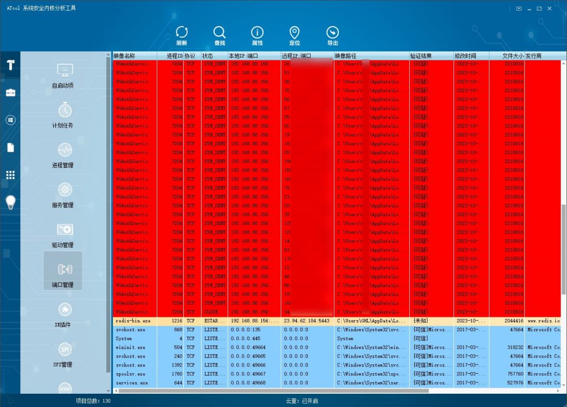Sort by File Size (文件大小) column header

pyautogui.click(x=507, y=56)
